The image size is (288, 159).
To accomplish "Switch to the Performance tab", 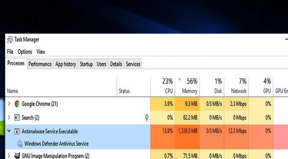I will coord(40,64).
